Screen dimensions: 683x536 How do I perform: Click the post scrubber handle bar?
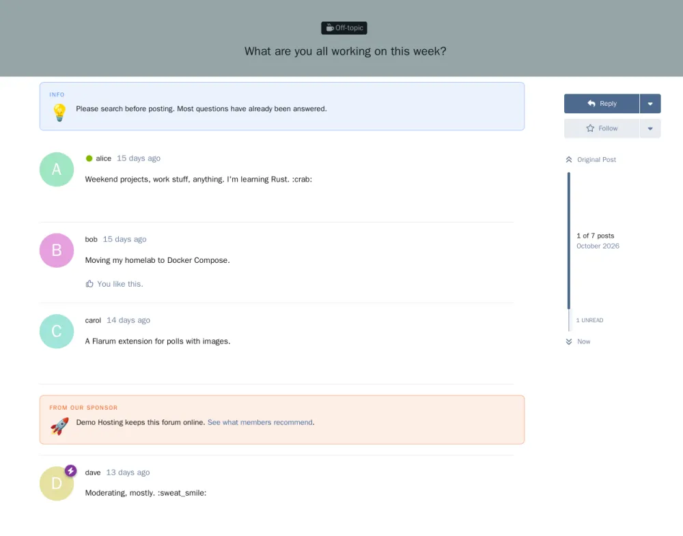click(568, 241)
